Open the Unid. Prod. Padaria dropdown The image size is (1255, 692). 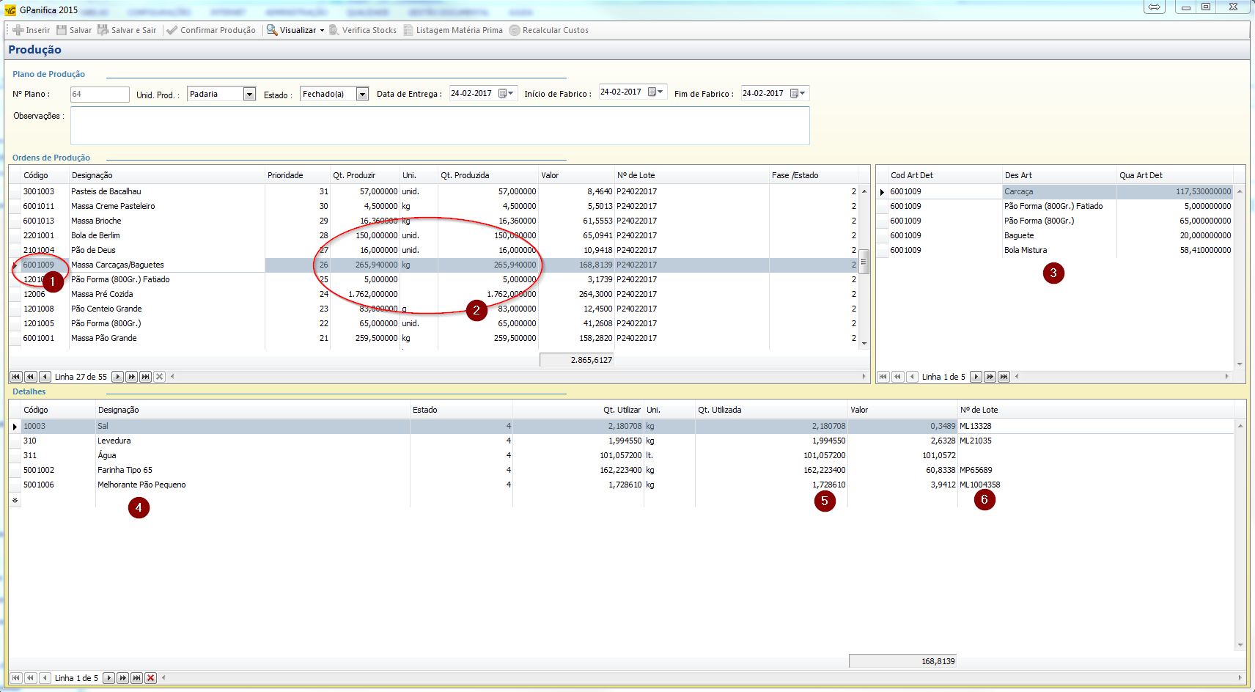[x=249, y=94]
